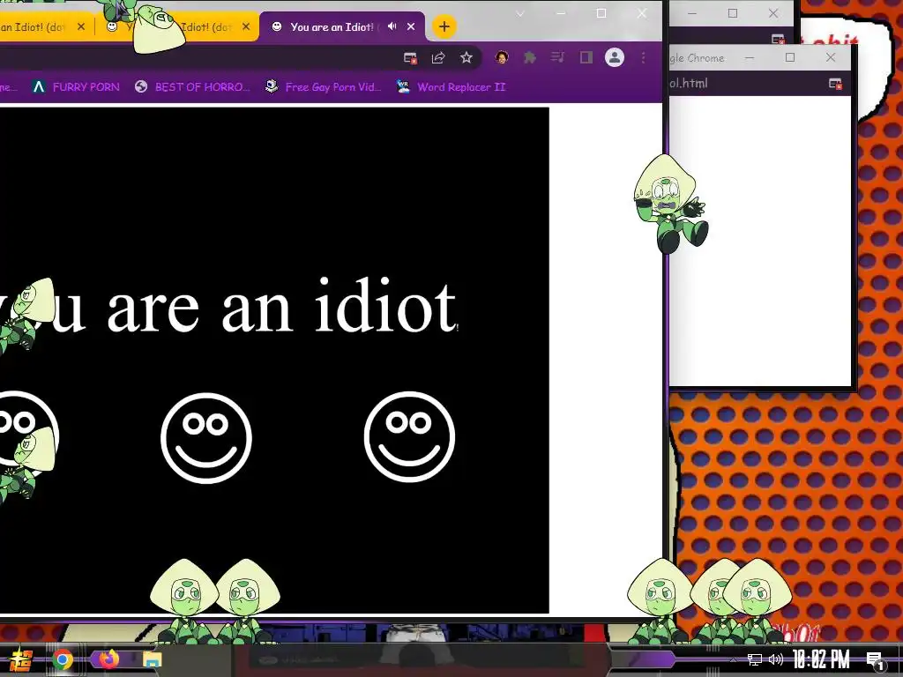Screen dimensions: 903x677
Task: Open a new tab with the plus button
Action: click(x=444, y=26)
